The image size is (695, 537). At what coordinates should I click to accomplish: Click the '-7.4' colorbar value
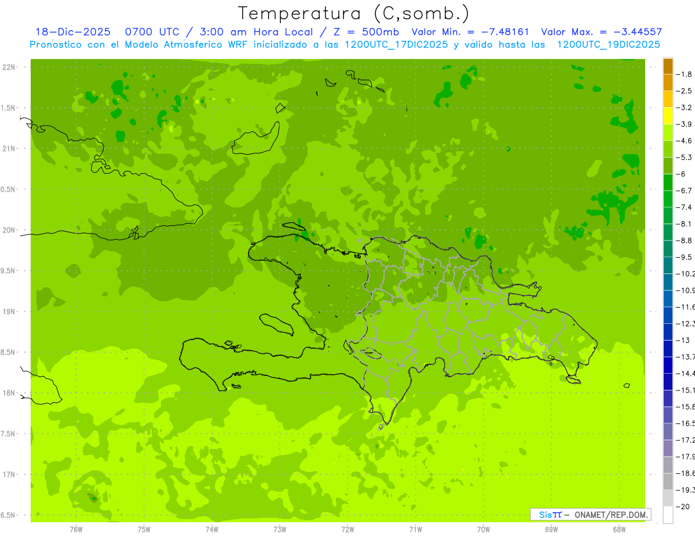[x=685, y=207]
